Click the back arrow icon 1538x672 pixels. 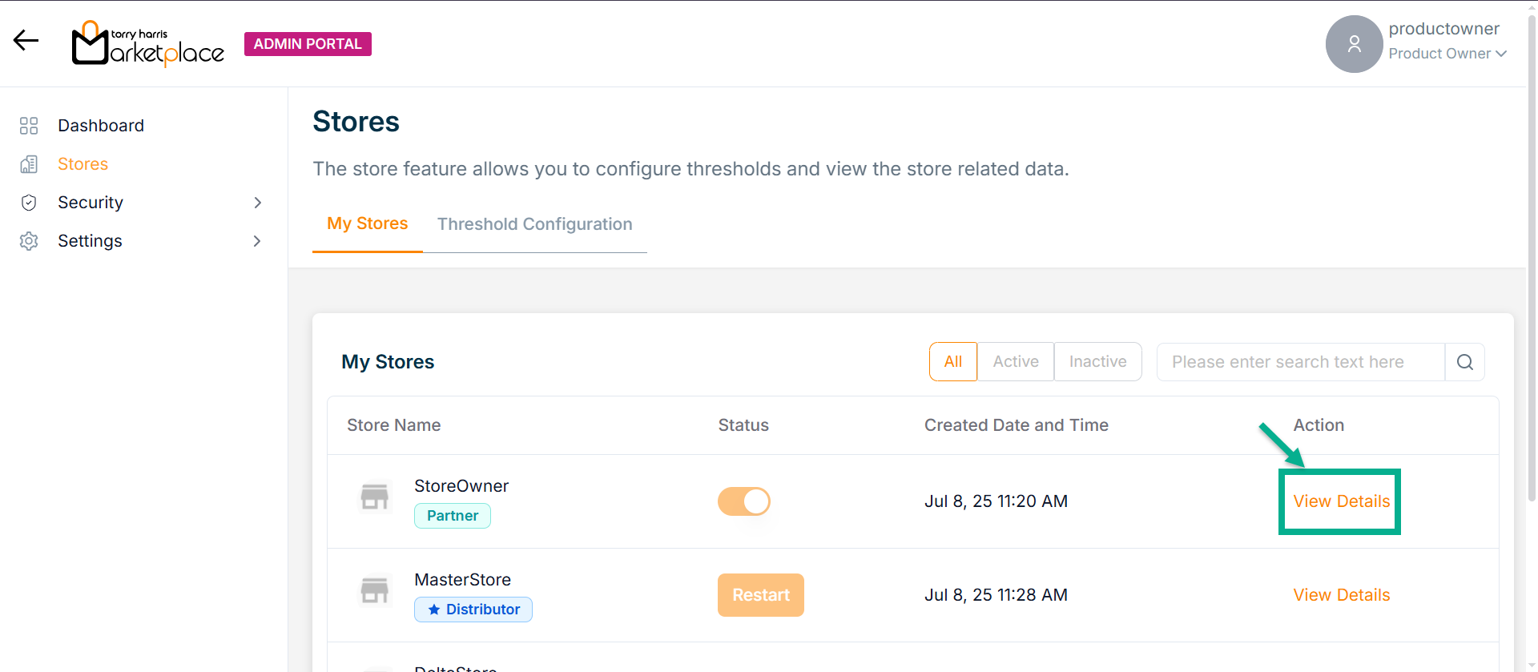[x=26, y=40]
